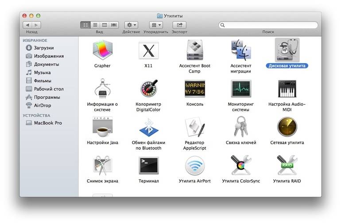Open the Действие gear dropdown

point(131,25)
